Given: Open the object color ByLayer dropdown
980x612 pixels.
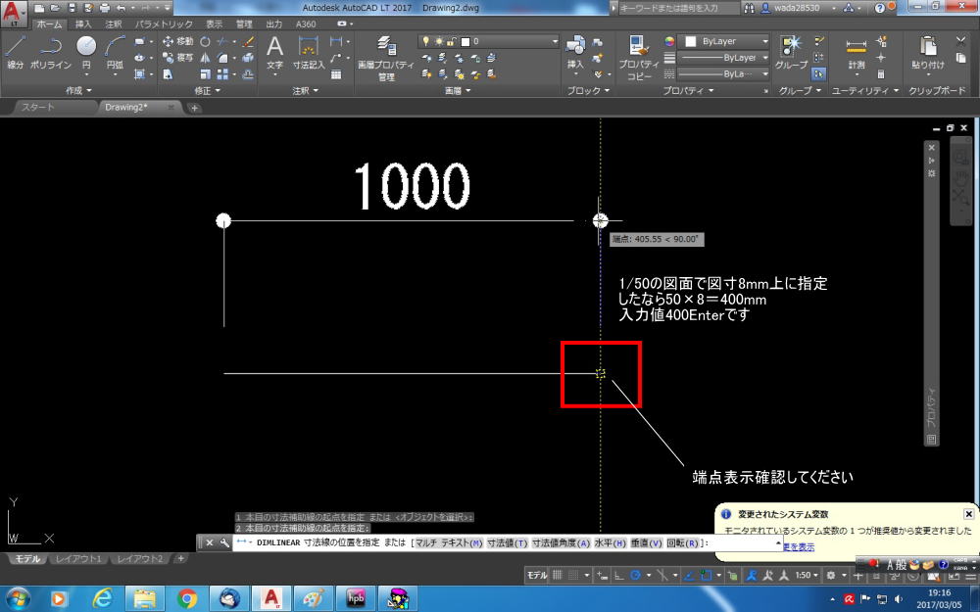Looking at the screenshot, I should [724, 41].
